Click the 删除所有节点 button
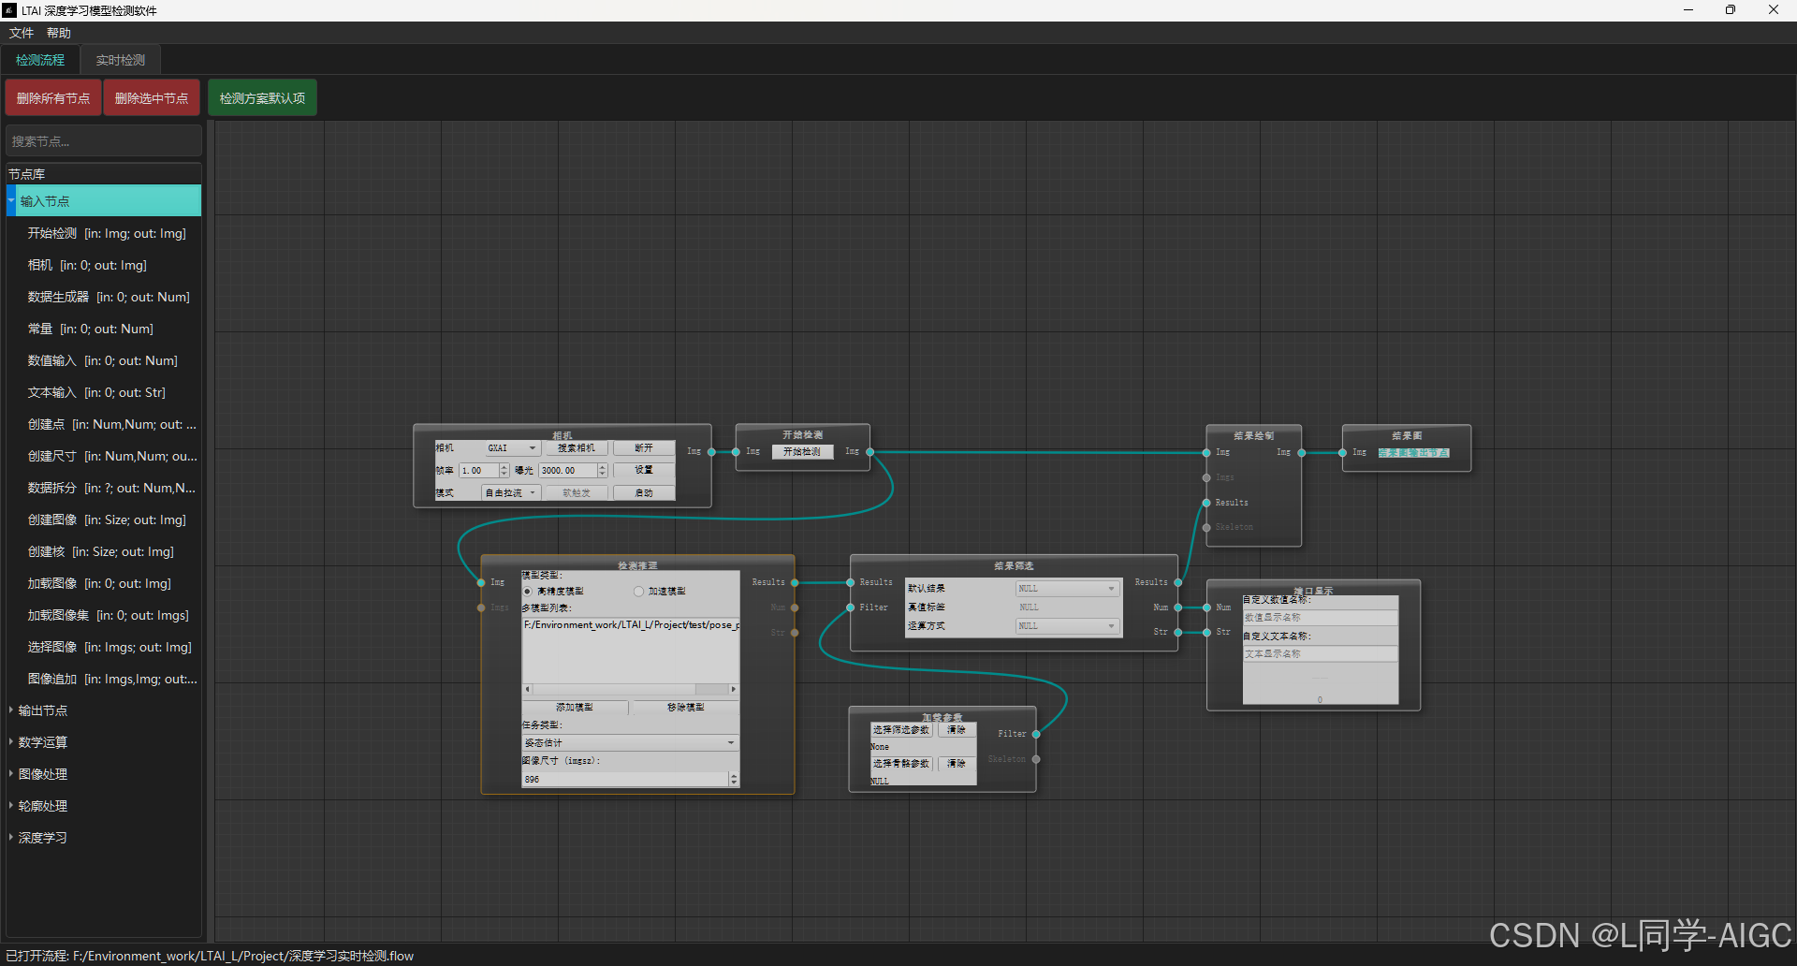The height and width of the screenshot is (966, 1797). point(53,98)
